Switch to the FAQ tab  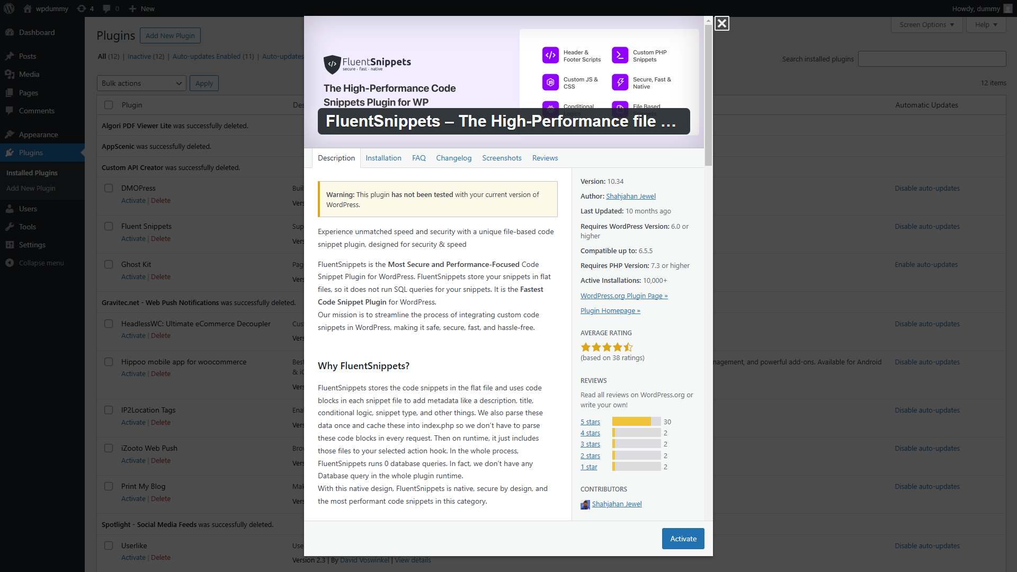(418, 158)
